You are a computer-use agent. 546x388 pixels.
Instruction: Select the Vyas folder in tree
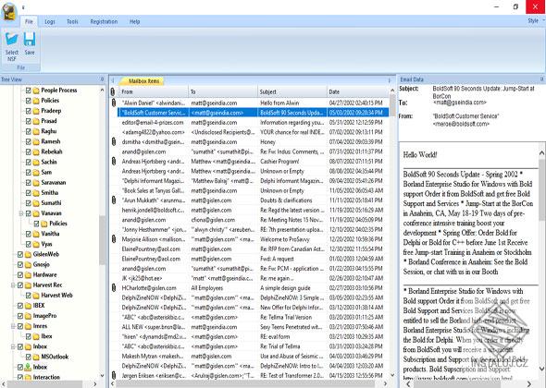pyautogui.click(x=46, y=244)
